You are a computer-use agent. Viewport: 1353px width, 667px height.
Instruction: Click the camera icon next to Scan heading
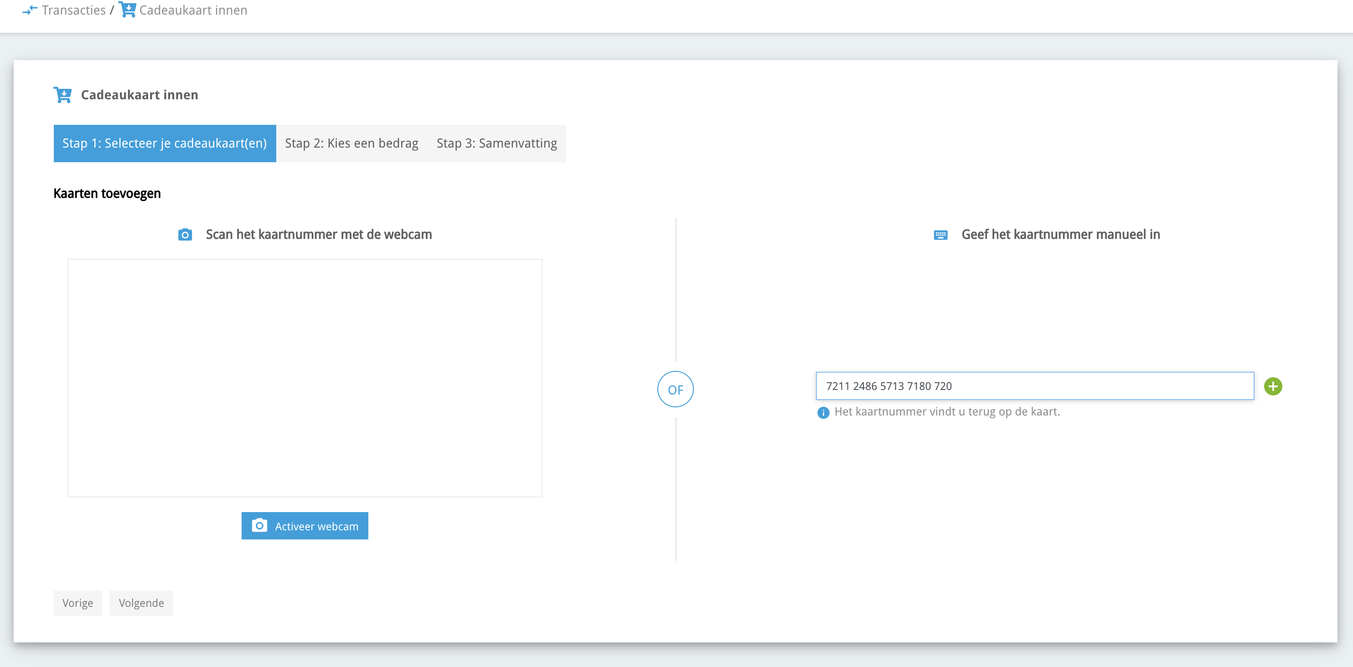click(185, 235)
